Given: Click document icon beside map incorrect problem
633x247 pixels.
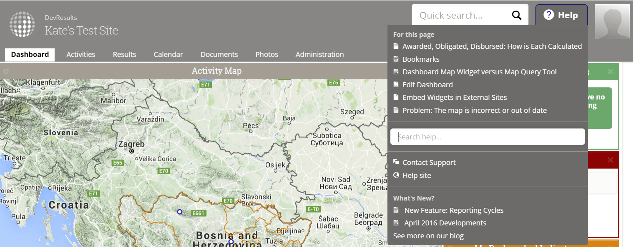Looking at the screenshot, I should [396, 110].
